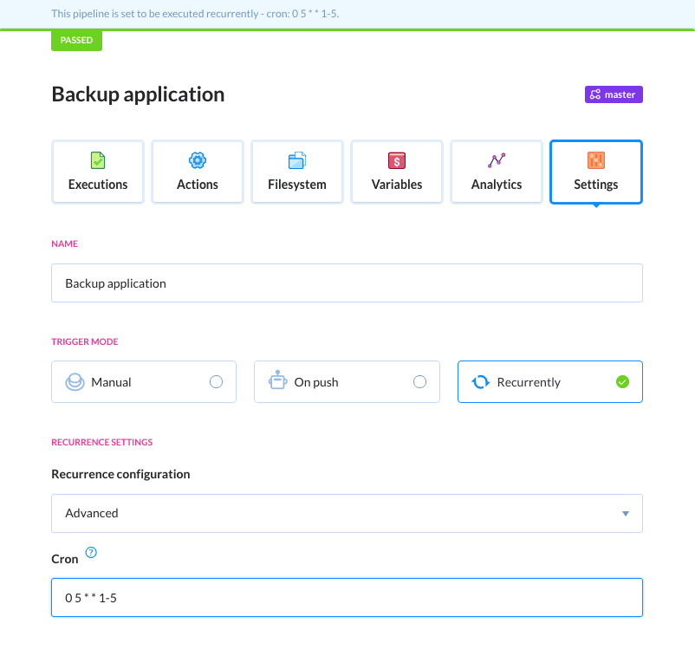Click the Variables dollar sign icon
The height and width of the screenshot is (656, 695).
[397, 160]
